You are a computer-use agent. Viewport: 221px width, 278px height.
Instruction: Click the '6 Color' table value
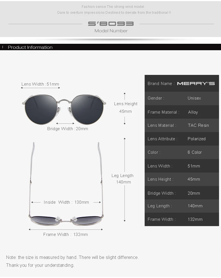[195, 152]
